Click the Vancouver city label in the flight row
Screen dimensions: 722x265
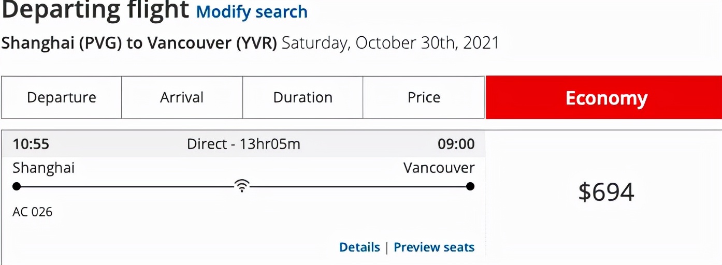[439, 168]
